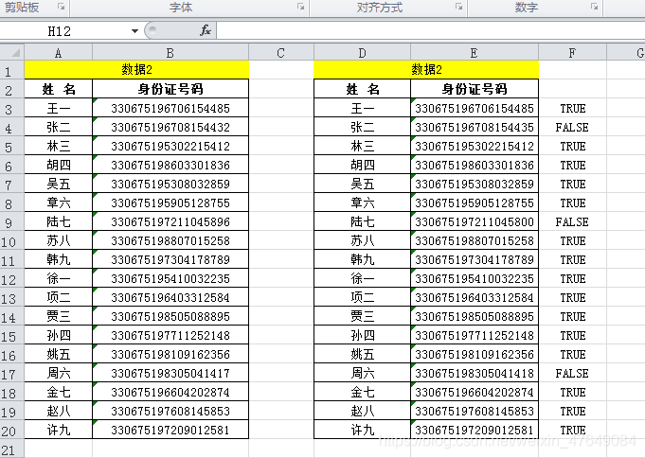The image size is (645, 458).
Task: Click 身份证号码 header cell in column B
Action: pos(170,88)
